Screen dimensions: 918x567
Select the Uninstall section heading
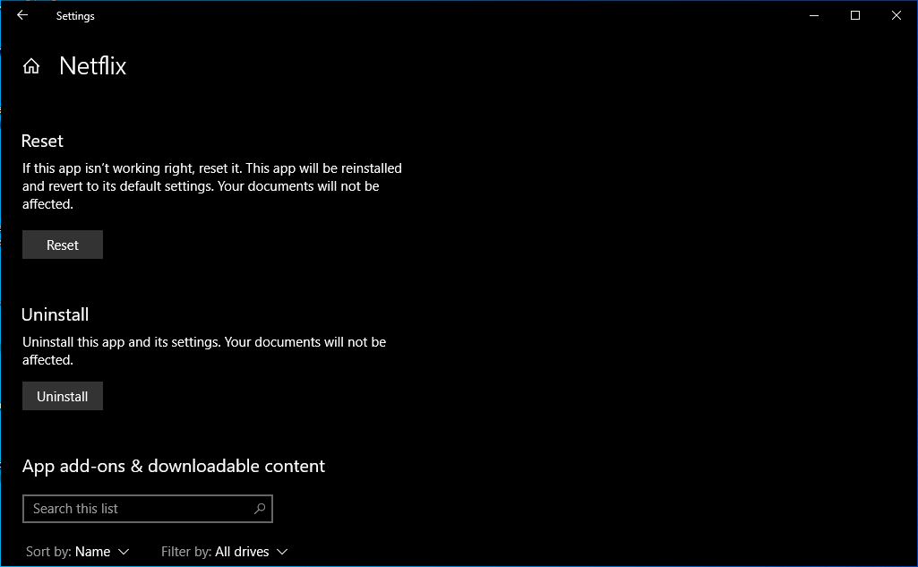[x=56, y=314]
